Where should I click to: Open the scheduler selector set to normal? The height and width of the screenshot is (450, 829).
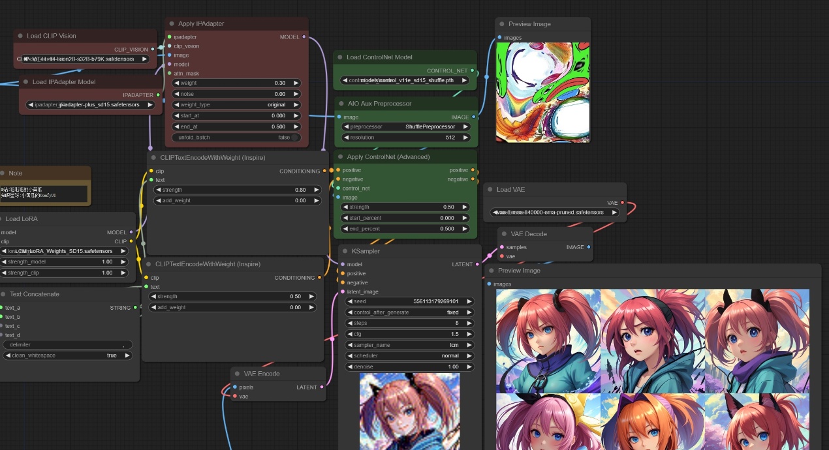point(409,356)
